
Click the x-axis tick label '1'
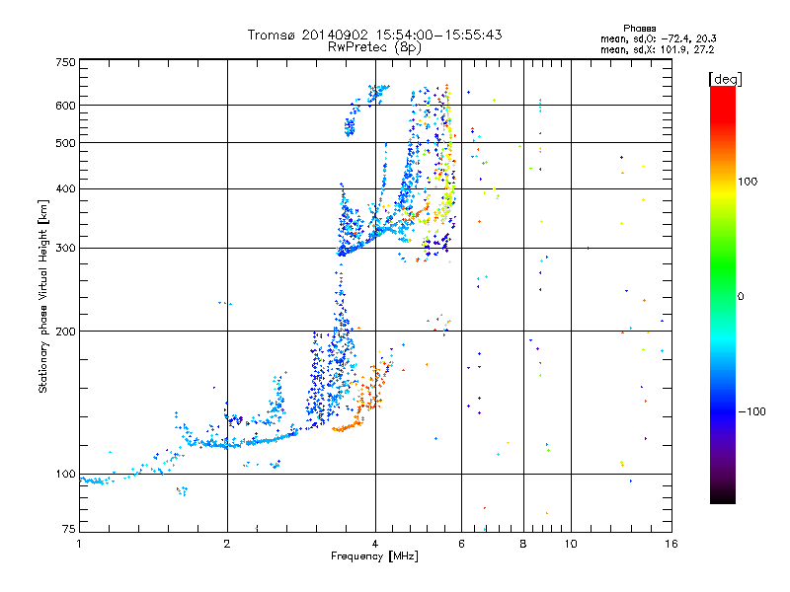(x=79, y=544)
